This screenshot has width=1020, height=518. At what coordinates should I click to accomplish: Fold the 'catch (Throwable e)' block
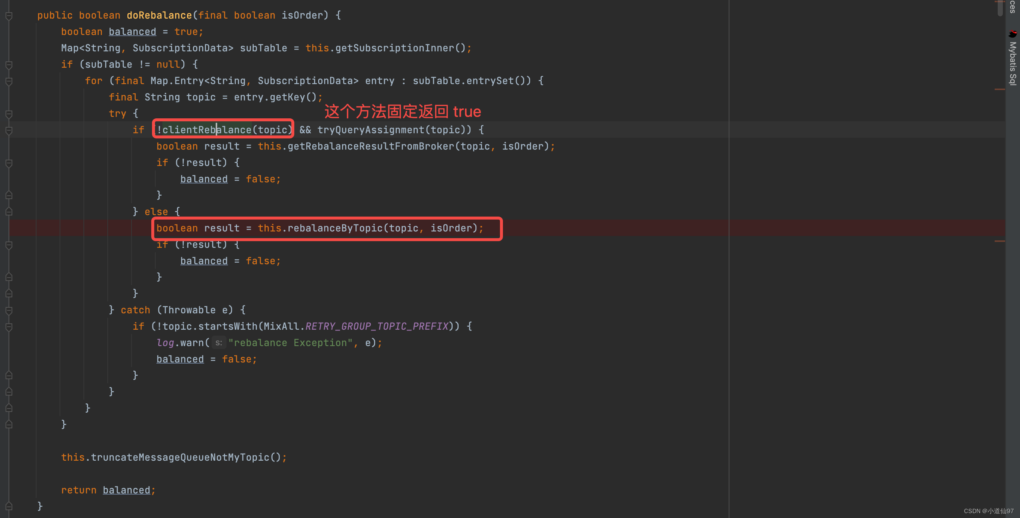[x=9, y=310]
